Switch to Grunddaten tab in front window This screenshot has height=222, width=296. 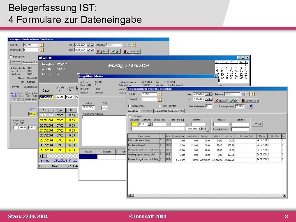click(x=134, y=111)
